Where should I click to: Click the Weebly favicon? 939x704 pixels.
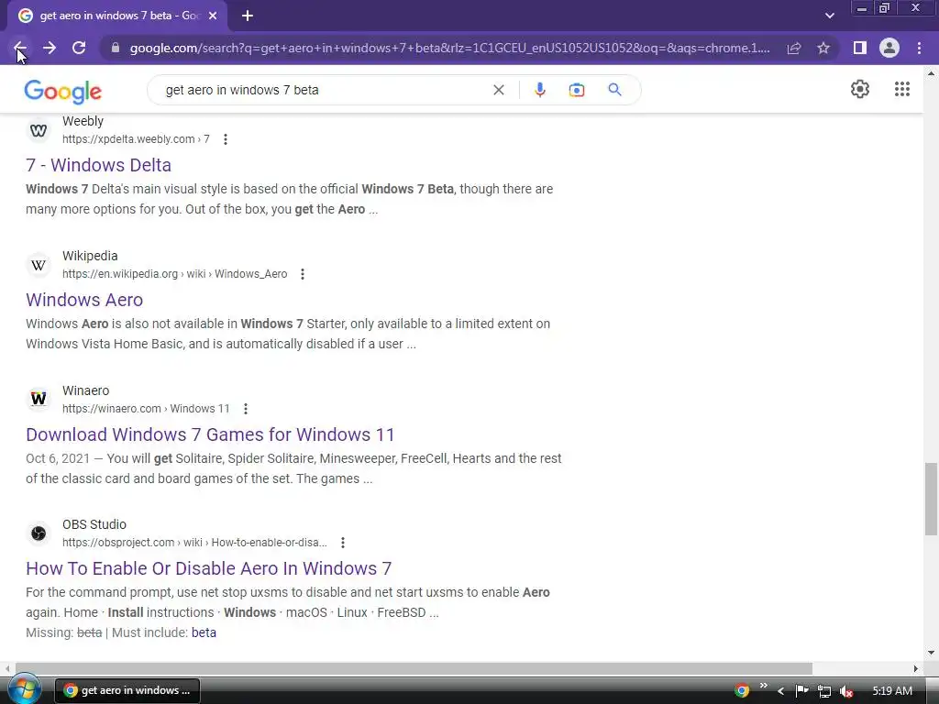point(39,130)
